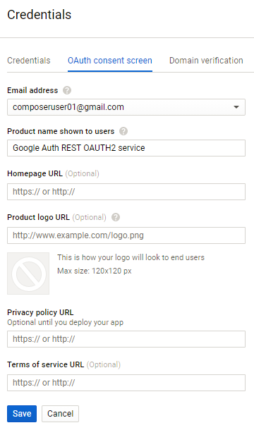
Task: Open the Domain verification tab
Action: (x=206, y=61)
